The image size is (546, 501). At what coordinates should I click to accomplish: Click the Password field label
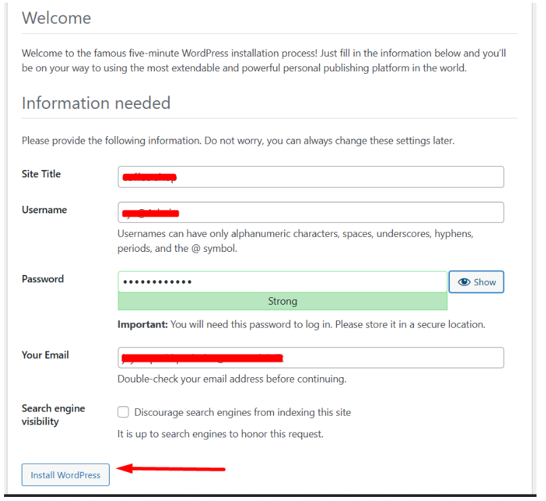pyautogui.click(x=43, y=279)
